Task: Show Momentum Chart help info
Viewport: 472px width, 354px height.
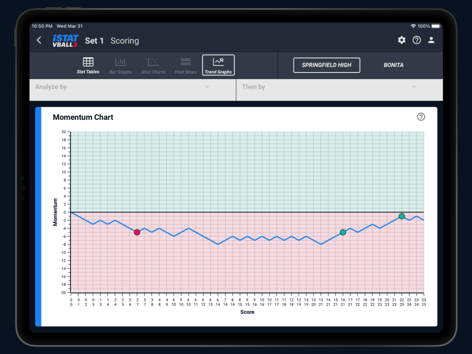Action: [x=421, y=117]
